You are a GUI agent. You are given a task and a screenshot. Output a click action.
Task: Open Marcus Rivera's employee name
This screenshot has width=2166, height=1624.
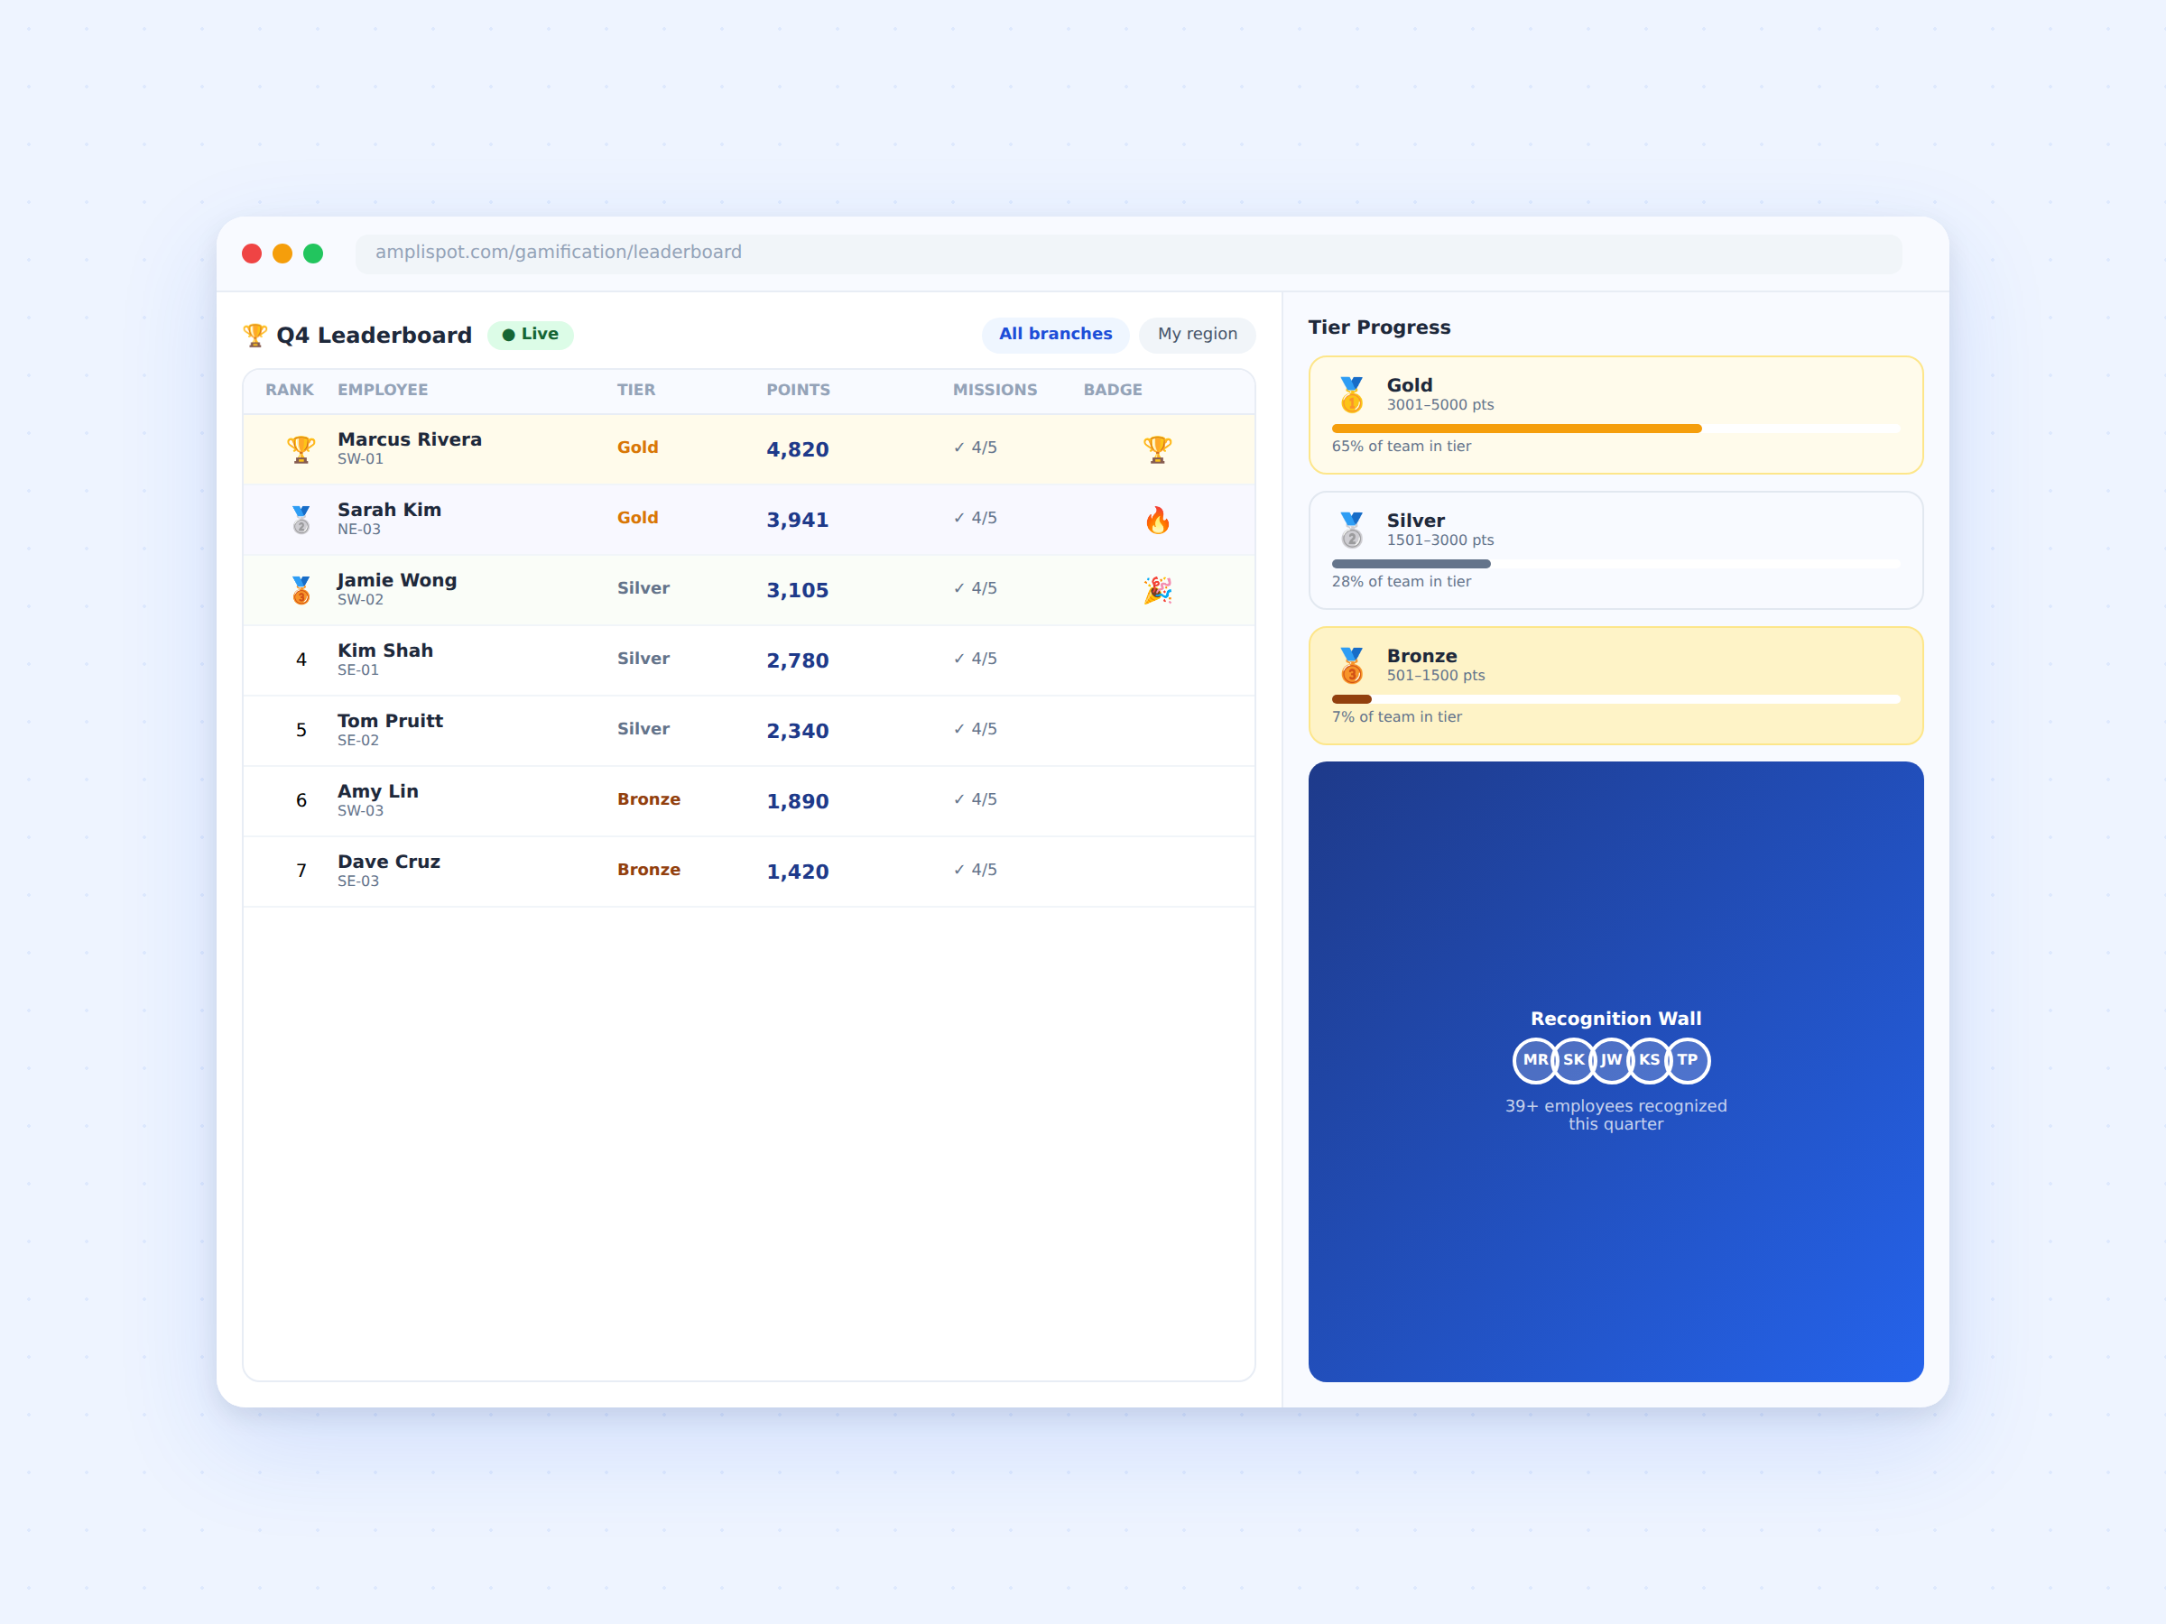410,439
